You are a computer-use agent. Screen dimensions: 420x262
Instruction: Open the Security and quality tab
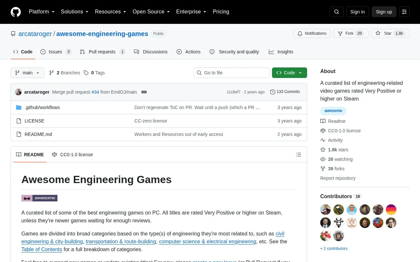pyautogui.click(x=234, y=52)
